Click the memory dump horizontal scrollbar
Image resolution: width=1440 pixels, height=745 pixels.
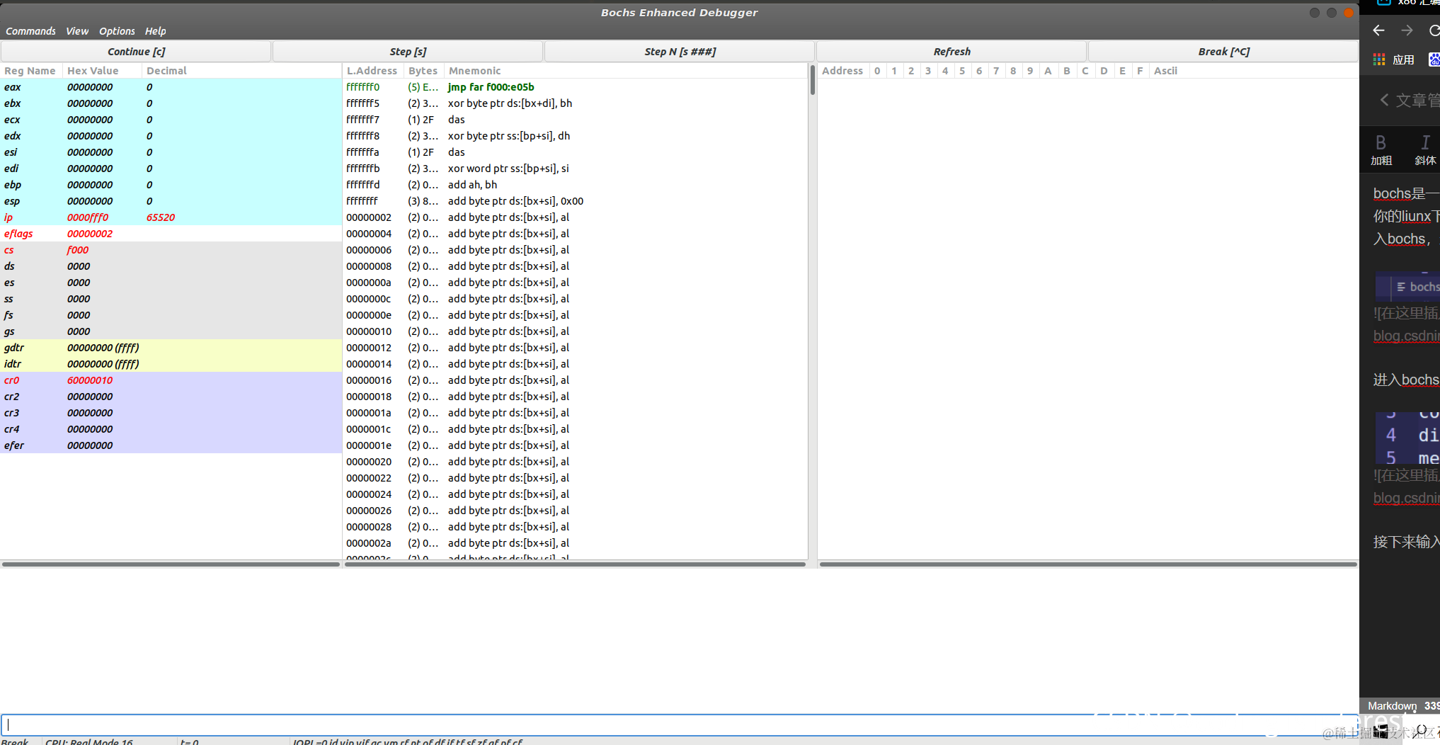1088,564
